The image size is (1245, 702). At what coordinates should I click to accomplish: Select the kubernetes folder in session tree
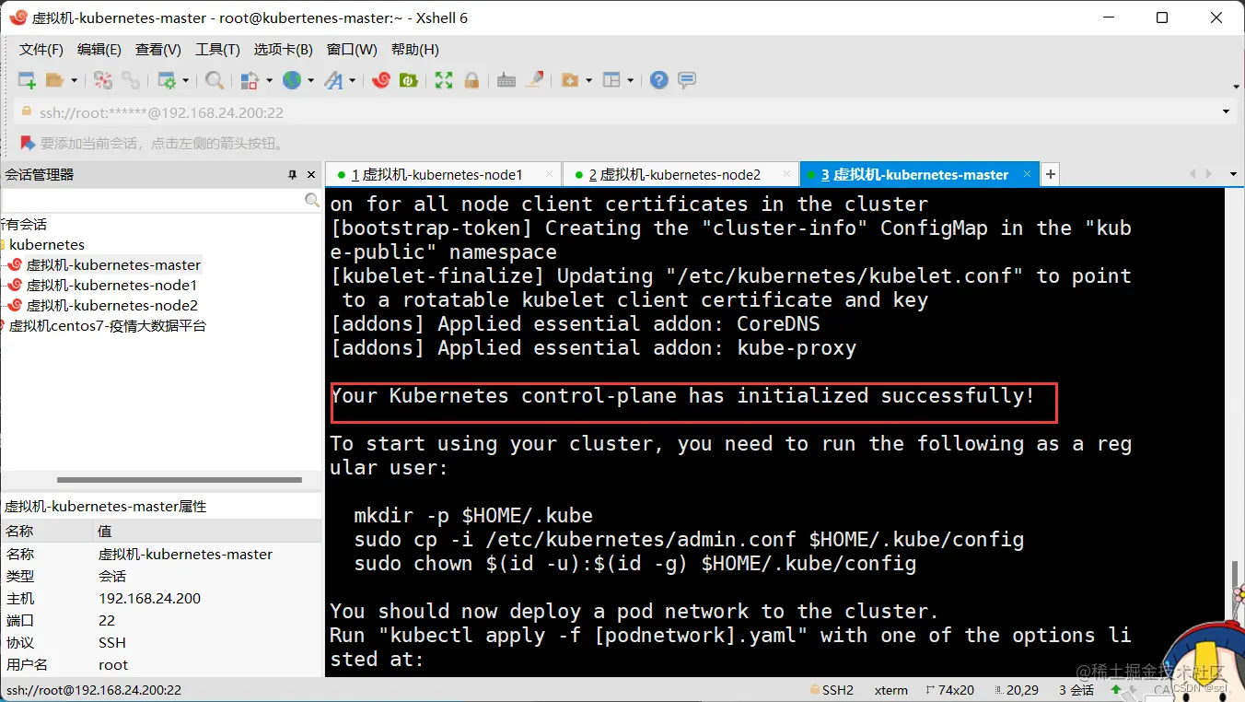click(46, 244)
